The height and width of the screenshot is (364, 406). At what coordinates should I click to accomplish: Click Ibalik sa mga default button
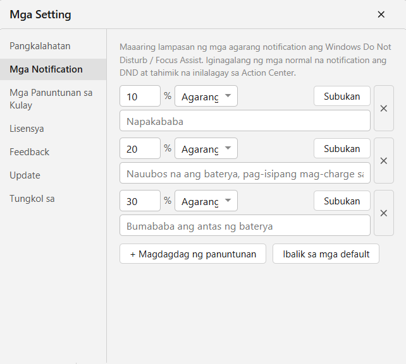pos(326,254)
